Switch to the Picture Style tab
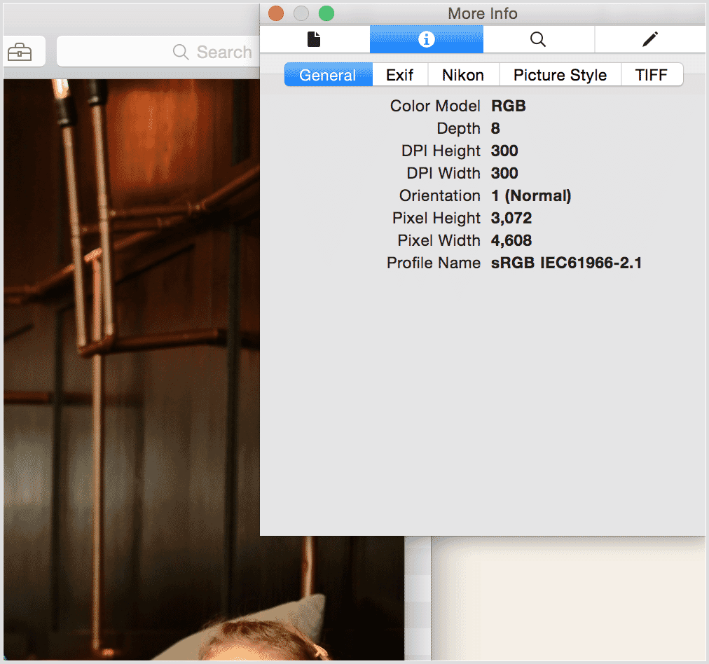The width and height of the screenshot is (709, 664). [x=560, y=74]
